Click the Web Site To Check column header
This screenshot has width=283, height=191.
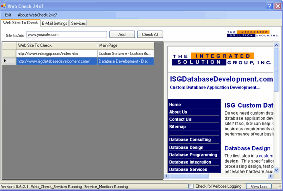pyautogui.click(x=57, y=45)
